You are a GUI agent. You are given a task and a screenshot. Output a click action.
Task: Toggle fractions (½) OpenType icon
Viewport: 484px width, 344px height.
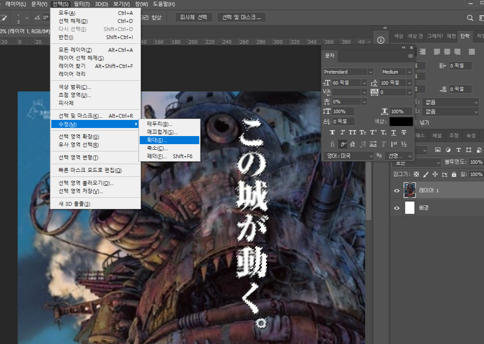click(404, 144)
